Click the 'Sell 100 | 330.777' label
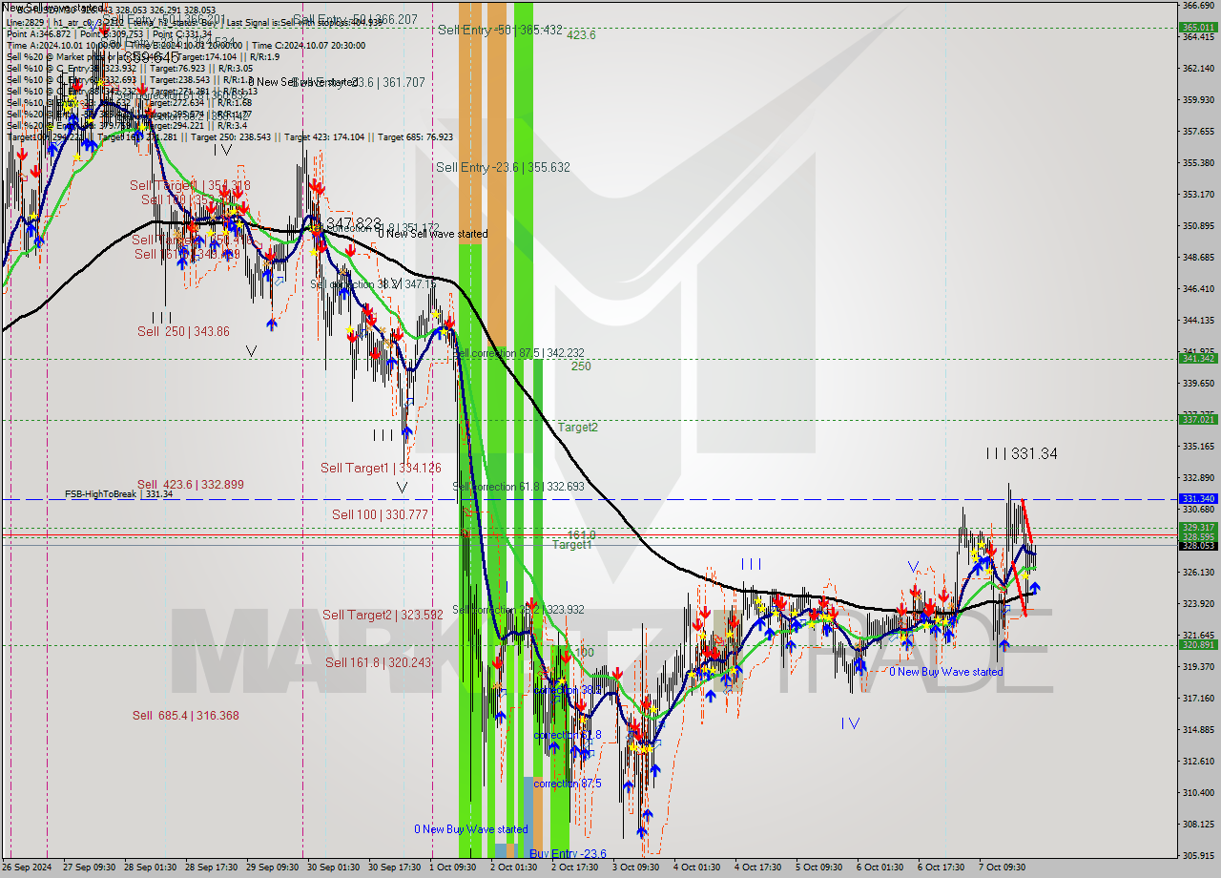Image resolution: width=1221 pixels, height=878 pixels. [x=380, y=514]
